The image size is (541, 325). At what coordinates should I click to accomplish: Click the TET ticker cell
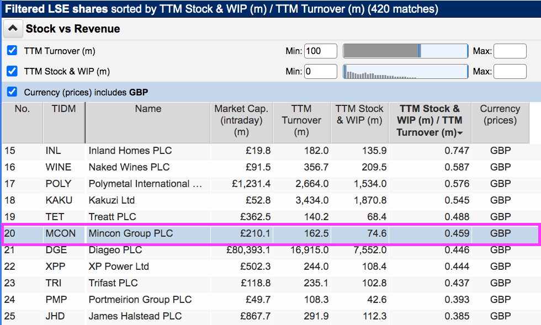[55, 217]
